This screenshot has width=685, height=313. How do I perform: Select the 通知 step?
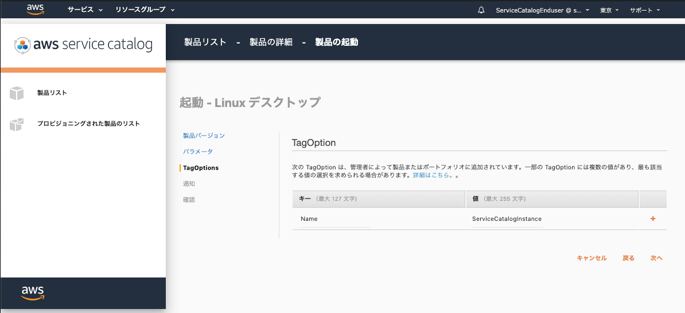click(x=189, y=184)
